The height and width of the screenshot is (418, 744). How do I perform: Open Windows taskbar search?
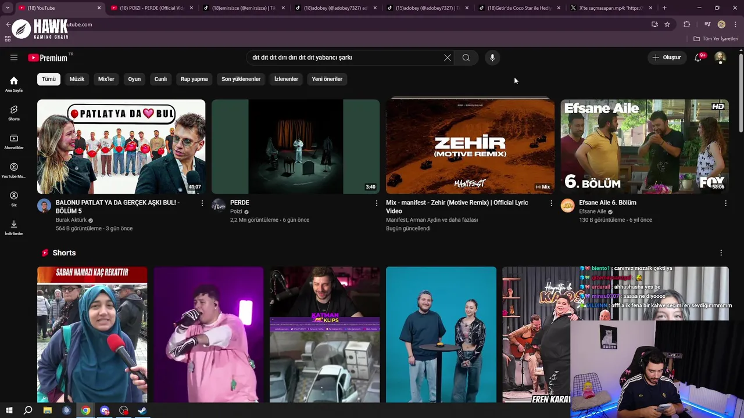tap(28, 410)
